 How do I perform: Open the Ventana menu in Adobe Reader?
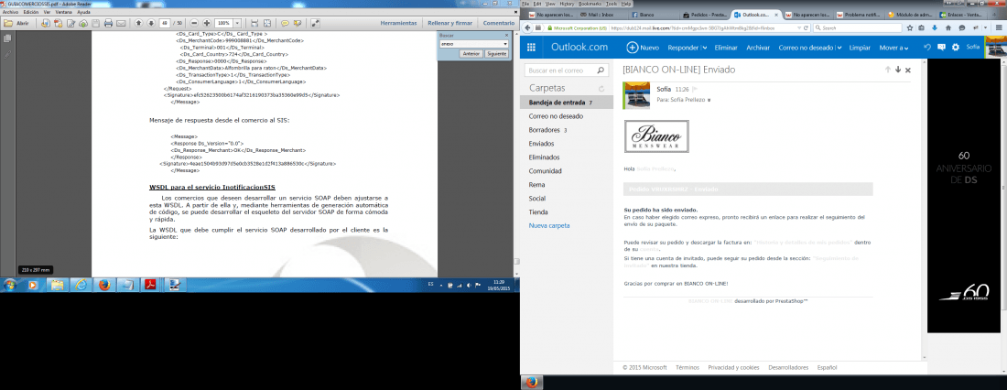pyautogui.click(x=63, y=12)
